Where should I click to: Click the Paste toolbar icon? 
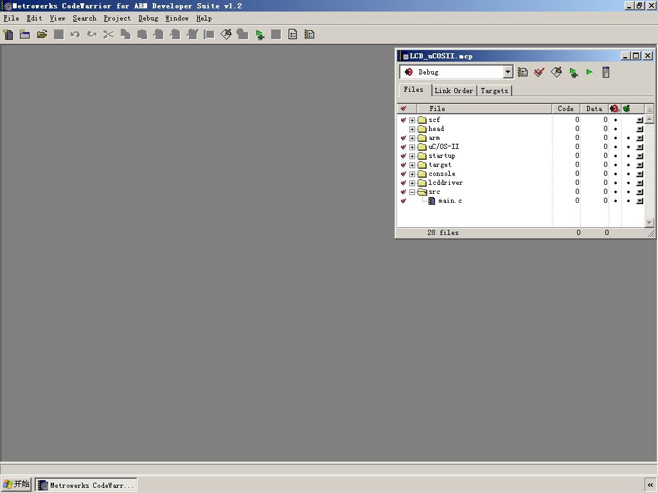(x=142, y=35)
